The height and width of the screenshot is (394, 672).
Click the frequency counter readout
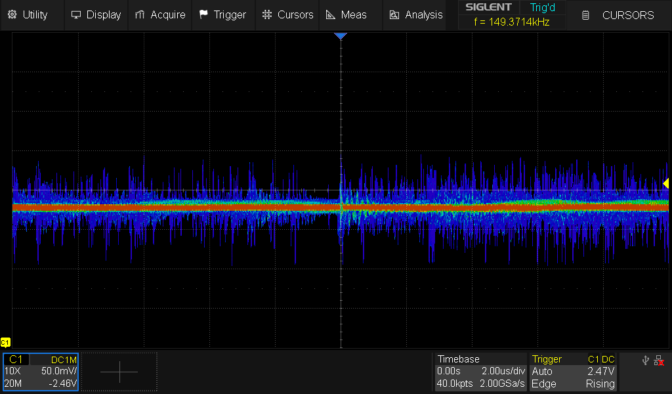tap(511, 22)
